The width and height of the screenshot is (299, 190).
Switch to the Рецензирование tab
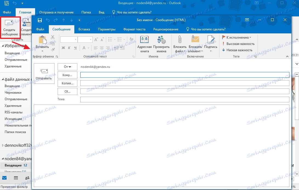click(166, 29)
